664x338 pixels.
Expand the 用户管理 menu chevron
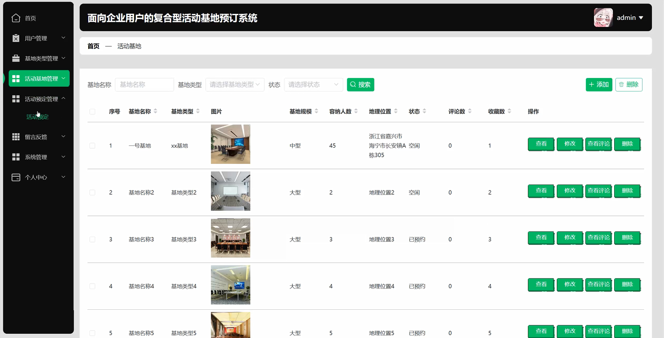63,38
